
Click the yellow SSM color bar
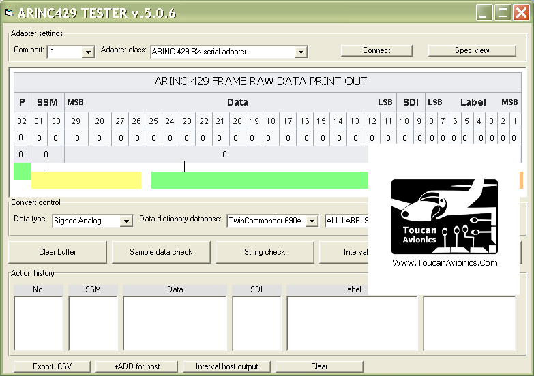pos(86,180)
